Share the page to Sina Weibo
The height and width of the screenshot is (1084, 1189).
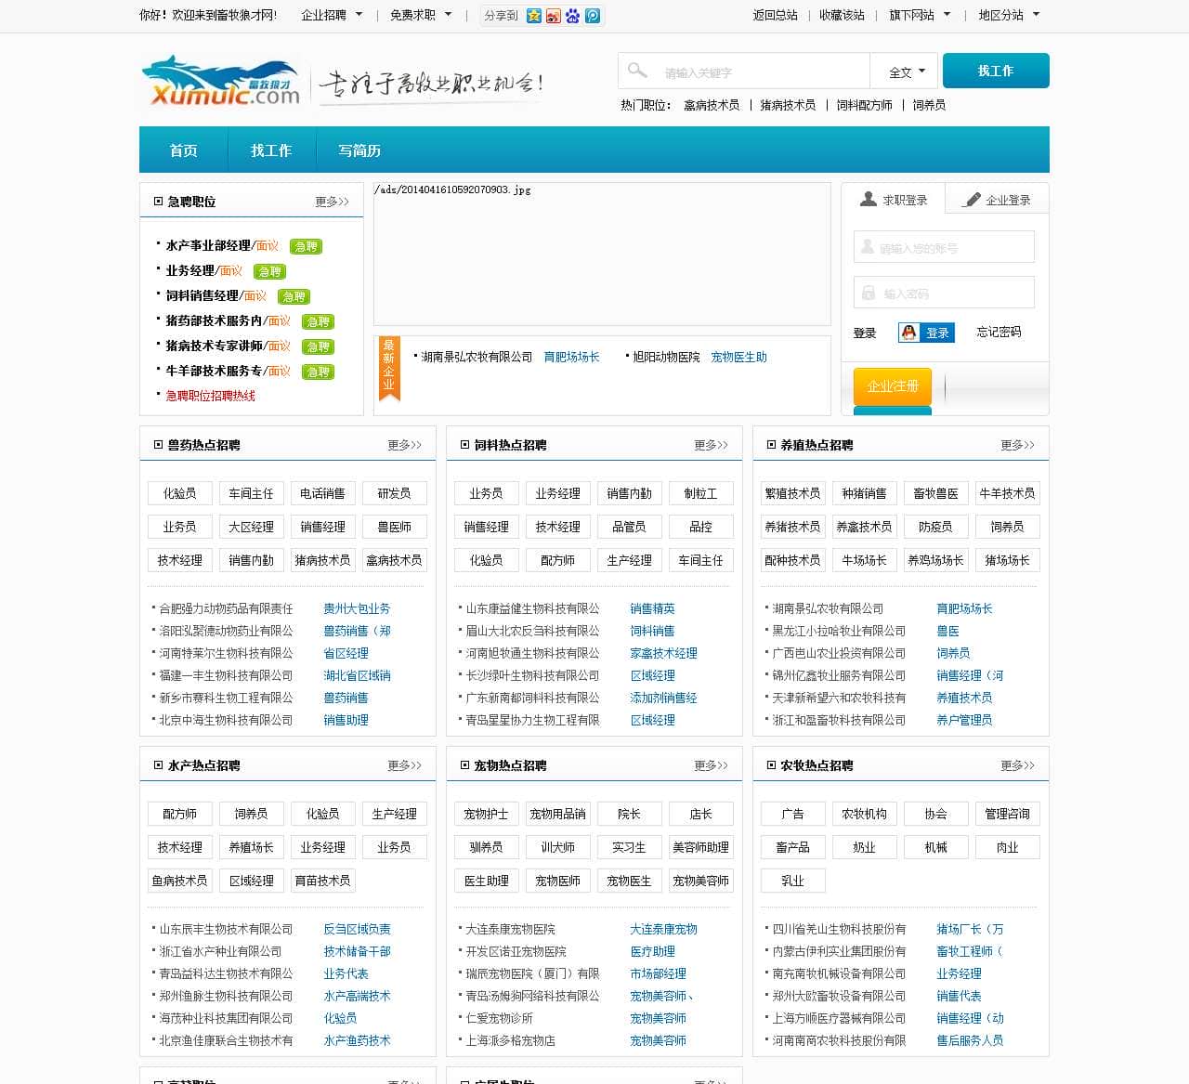point(553,16)
